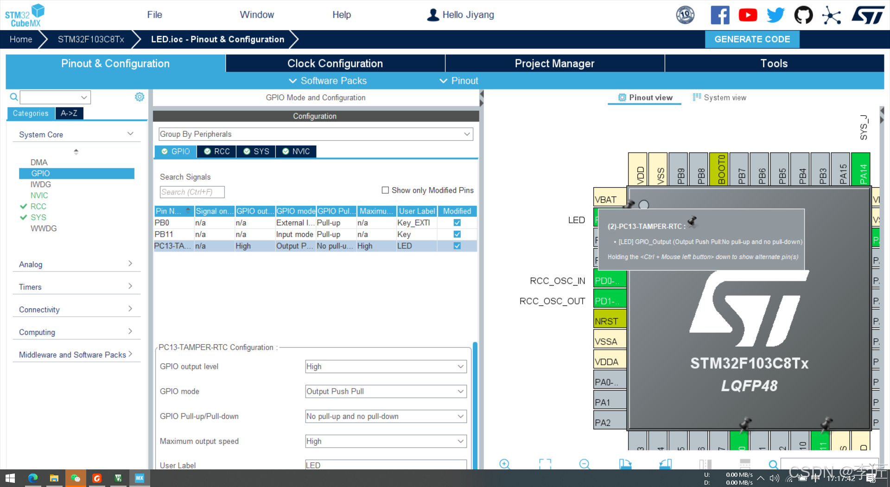
Task: Open the Maximum output speed dropdown
Action: pyautogui.click(x=386, y=442)
